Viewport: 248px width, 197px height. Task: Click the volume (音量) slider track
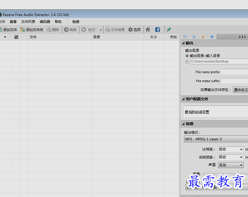tap(225, 174)
